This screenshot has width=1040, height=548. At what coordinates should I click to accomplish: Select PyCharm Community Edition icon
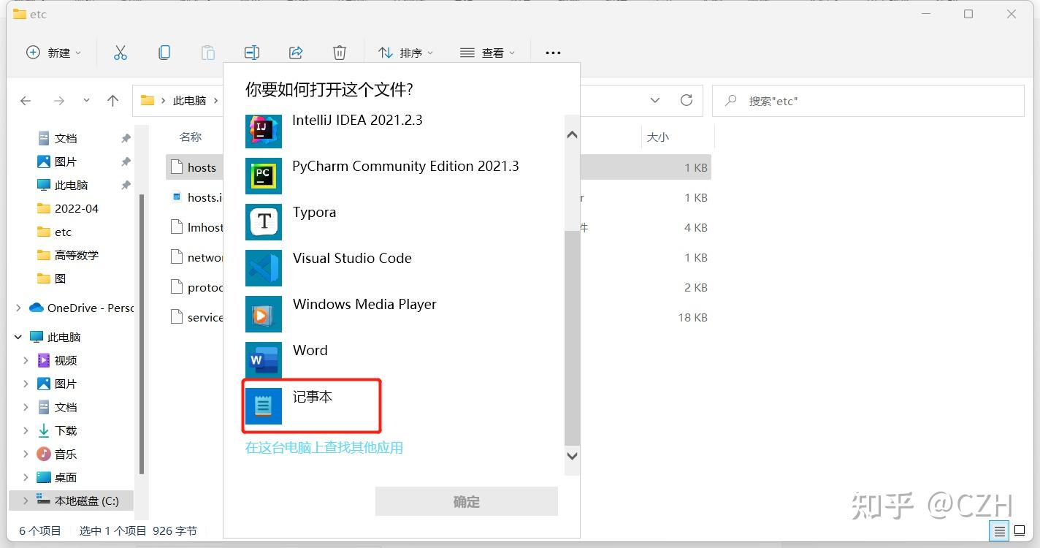point(263,175)
